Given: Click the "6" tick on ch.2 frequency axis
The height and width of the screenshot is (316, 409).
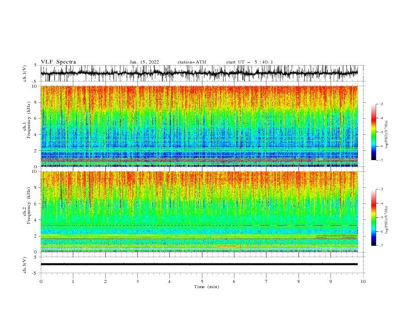Looking at the screenshot, I should pyautogui.click(x=37, y=204).
